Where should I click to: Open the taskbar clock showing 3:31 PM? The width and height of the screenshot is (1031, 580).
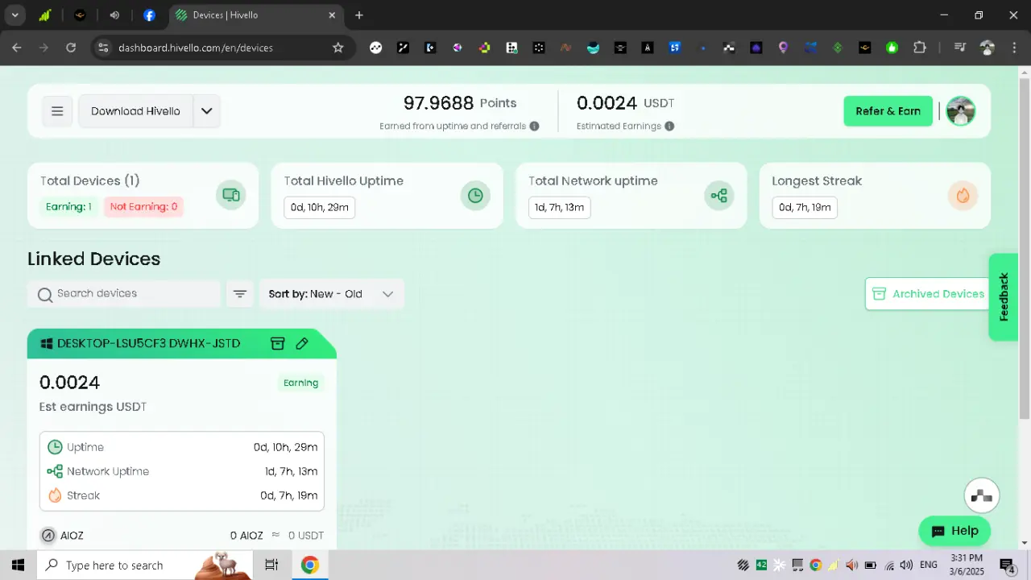click(967, 565)
